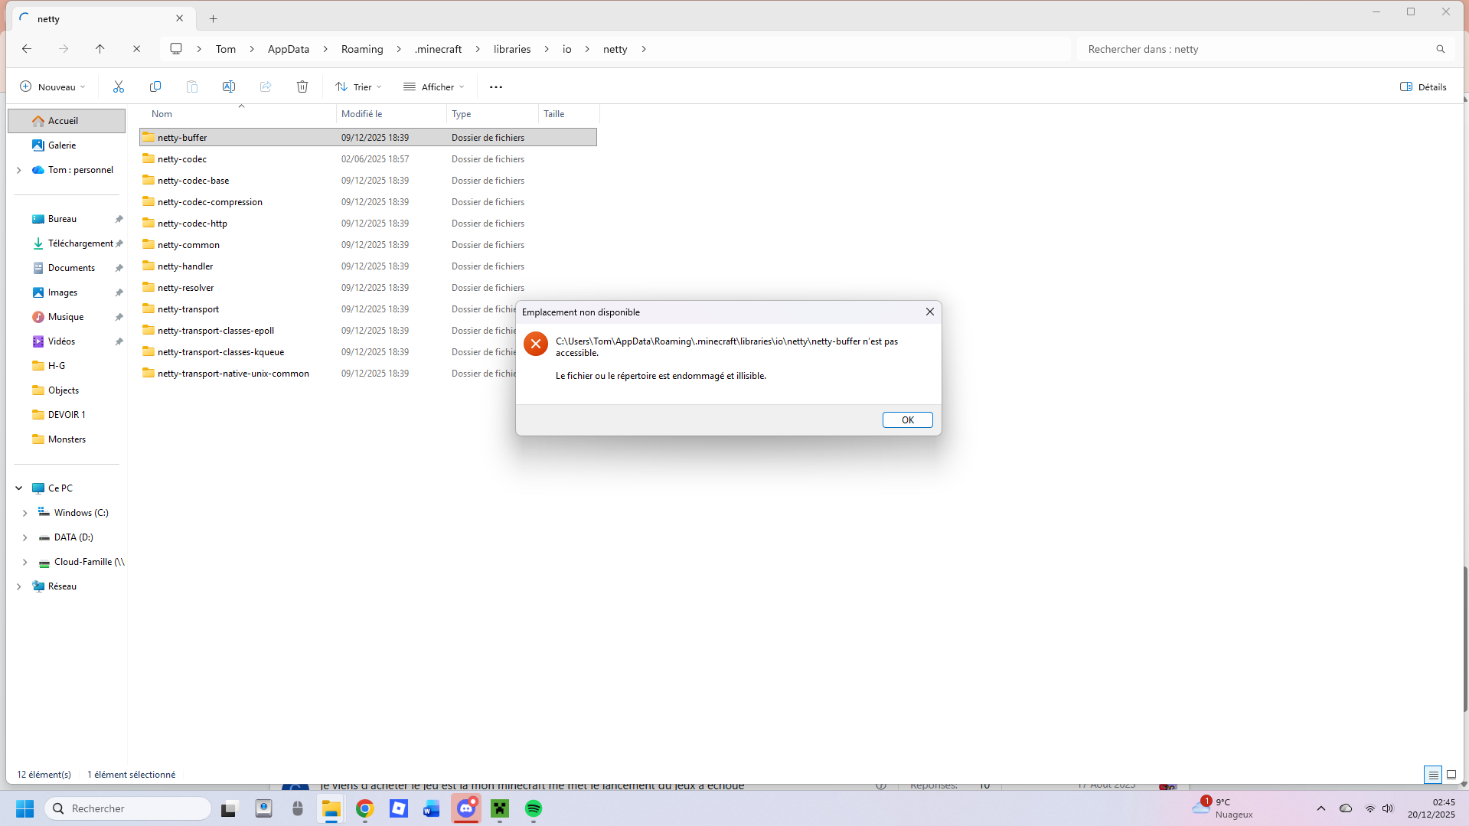Toggle the Détails pane button
The width and height of the screenshot is (1469, 826).
click(x=1423, y=87)
